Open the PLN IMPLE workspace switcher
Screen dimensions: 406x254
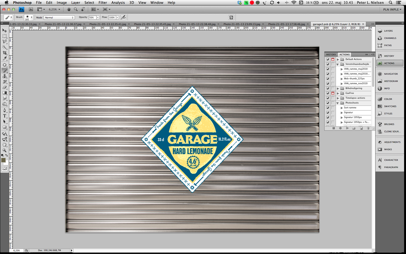[x=392, y=9]
